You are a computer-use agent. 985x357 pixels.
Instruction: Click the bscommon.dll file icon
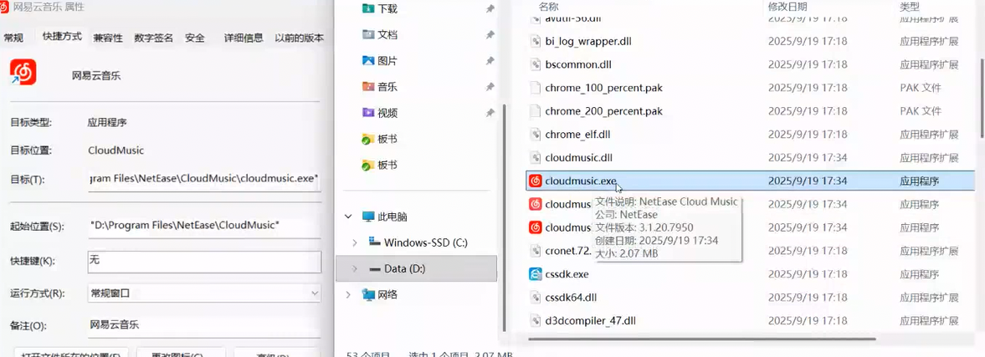click(536, 64)
